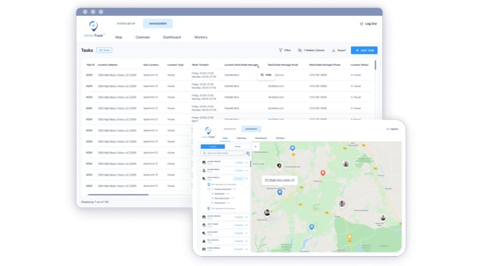Image resolution: width=492 pixels, height=266 pixels.
Task: Select the Management tab in the Tasks window
Action: [158, 23]
